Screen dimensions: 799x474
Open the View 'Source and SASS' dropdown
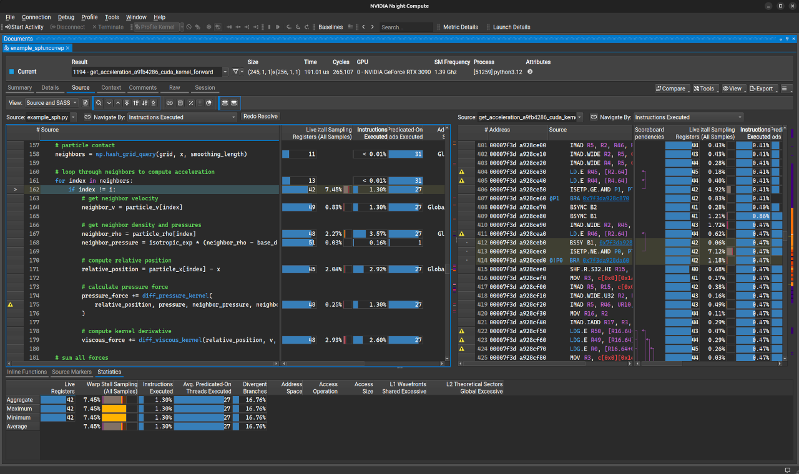52,103
